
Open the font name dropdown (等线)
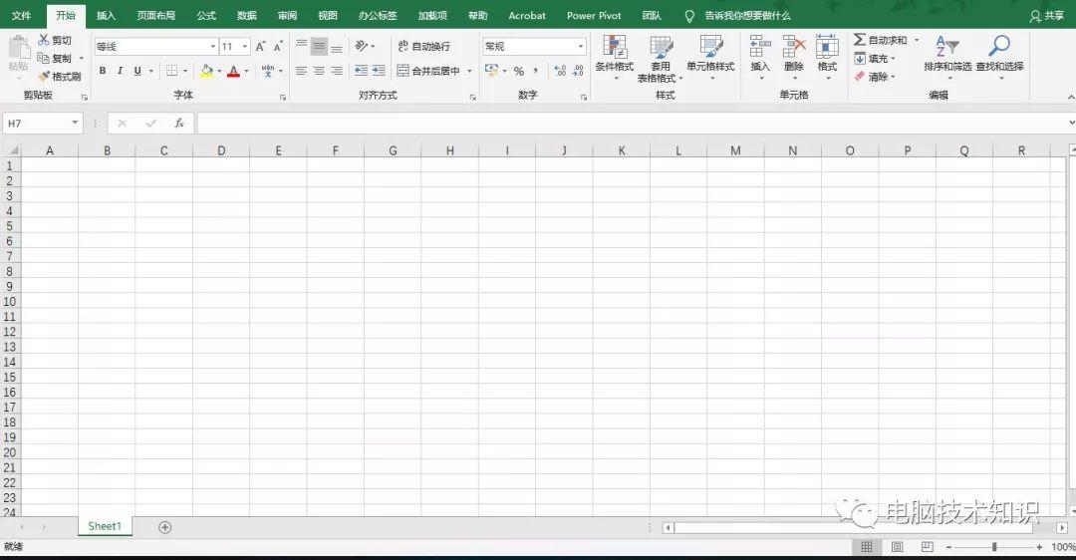click(213, 46)
